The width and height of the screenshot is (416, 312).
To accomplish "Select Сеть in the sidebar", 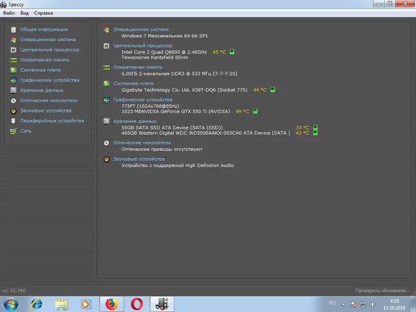I will [x=26, y=131].
